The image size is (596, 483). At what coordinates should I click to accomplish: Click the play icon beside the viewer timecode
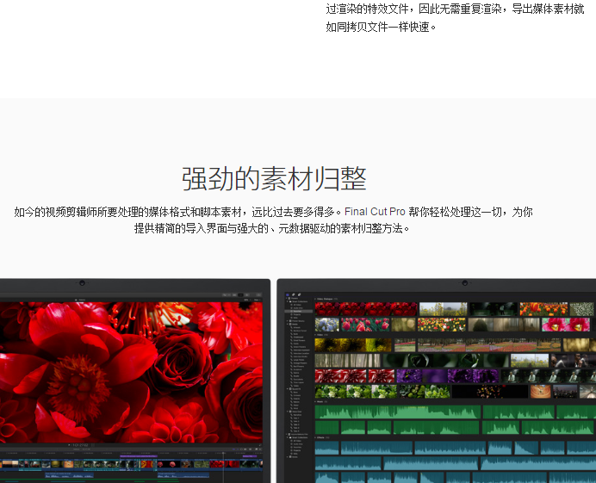tap(68, 445)
